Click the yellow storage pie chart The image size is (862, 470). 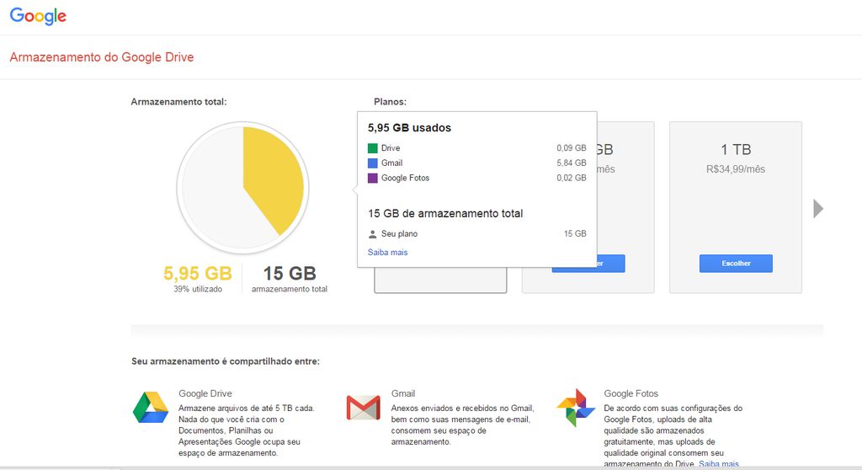click(243, 188)
